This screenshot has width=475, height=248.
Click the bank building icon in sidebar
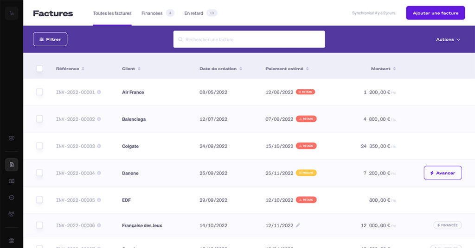coord(12,240)
